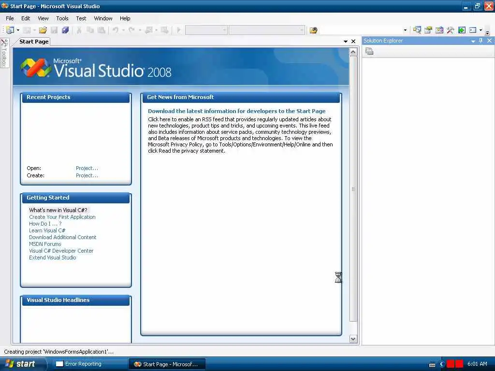This screenshot has height=371, width=495.
Task: Expand the auto-hidden Toolbox side tab
Action: (4, 53)
